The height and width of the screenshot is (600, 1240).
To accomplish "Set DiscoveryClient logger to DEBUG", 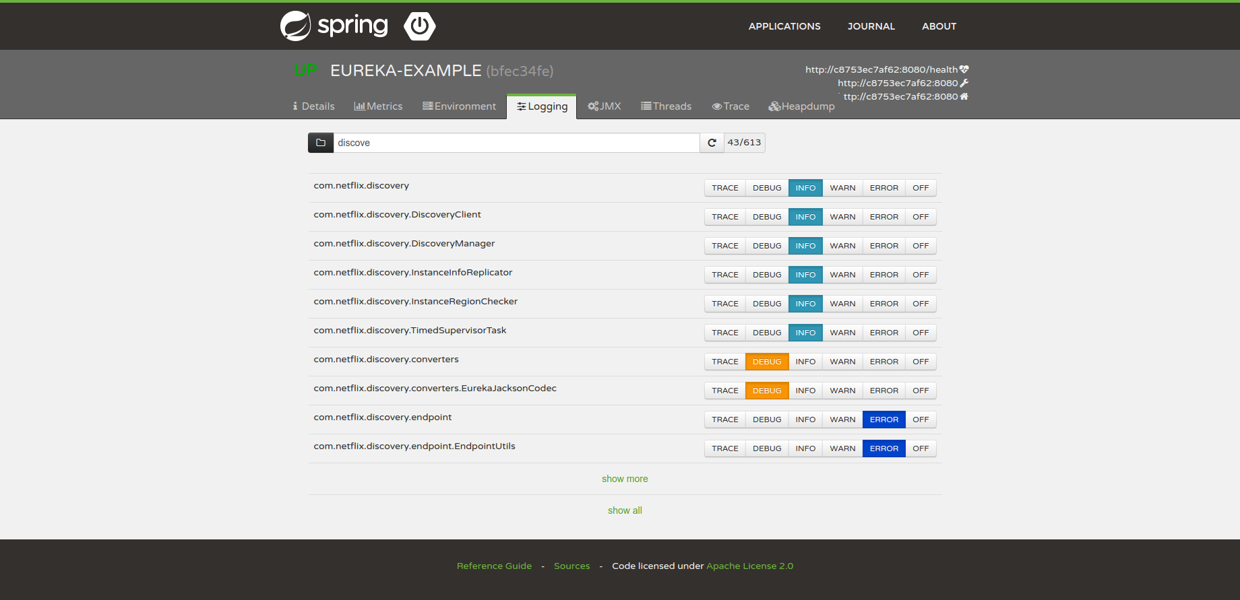I will point(766,217).
